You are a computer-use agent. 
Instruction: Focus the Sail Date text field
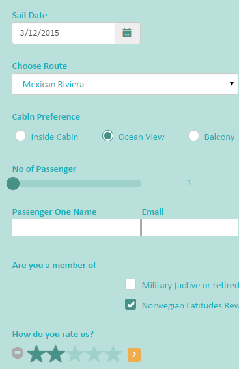coord(64,33)
